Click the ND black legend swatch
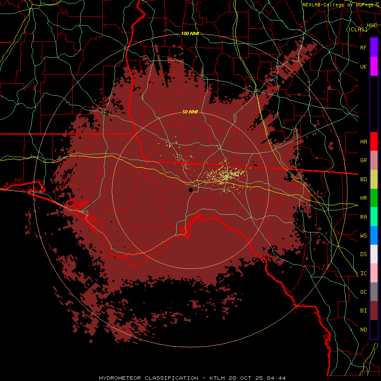 click(374, 329)
